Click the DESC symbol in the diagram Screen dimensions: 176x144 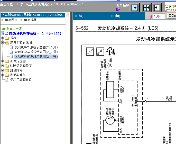click(x=100, y=51)
